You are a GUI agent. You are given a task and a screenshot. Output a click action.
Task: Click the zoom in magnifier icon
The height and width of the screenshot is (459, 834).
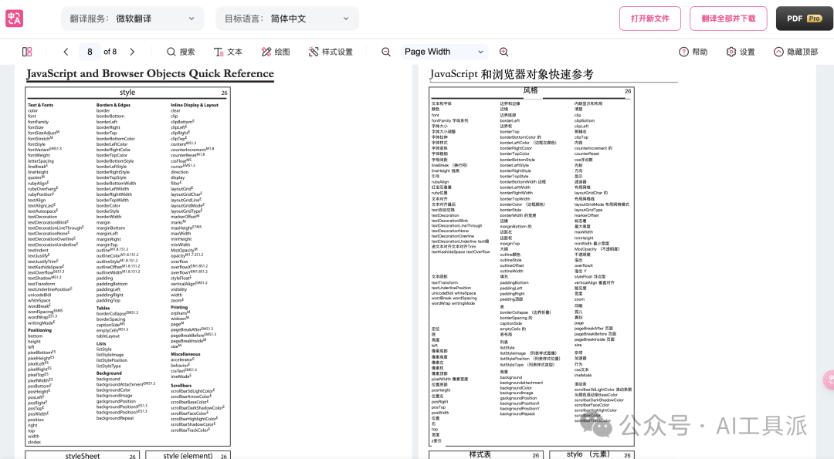[503, 52]
